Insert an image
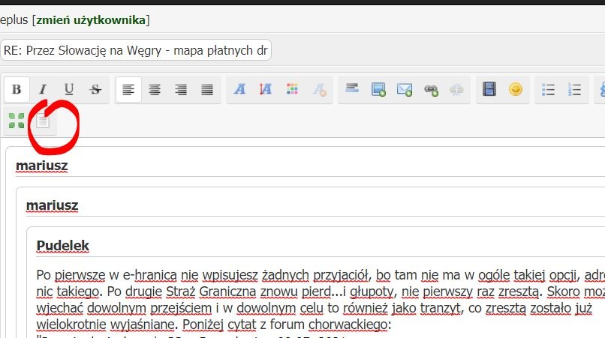 click(378, 89)
